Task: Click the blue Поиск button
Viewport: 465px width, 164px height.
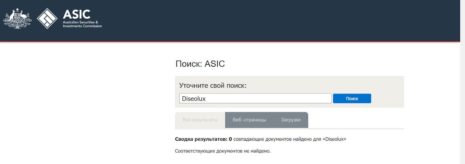Action: (x=352, y=98)
